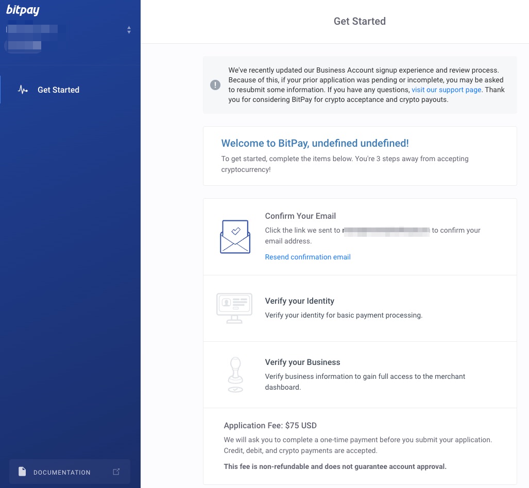Follow the visit our support page link

tap(446, 90)
